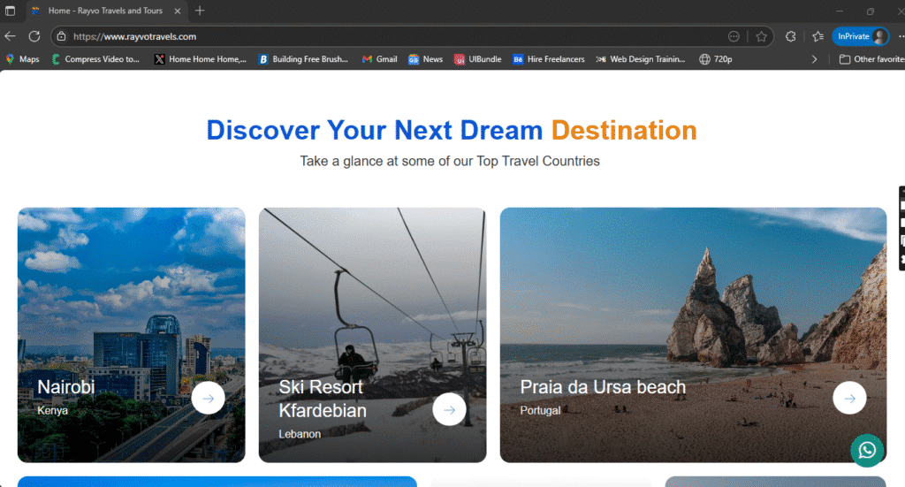Open the InPrivate profile badge
Viewport: 905px width, 487px height.
coord(861,36)
